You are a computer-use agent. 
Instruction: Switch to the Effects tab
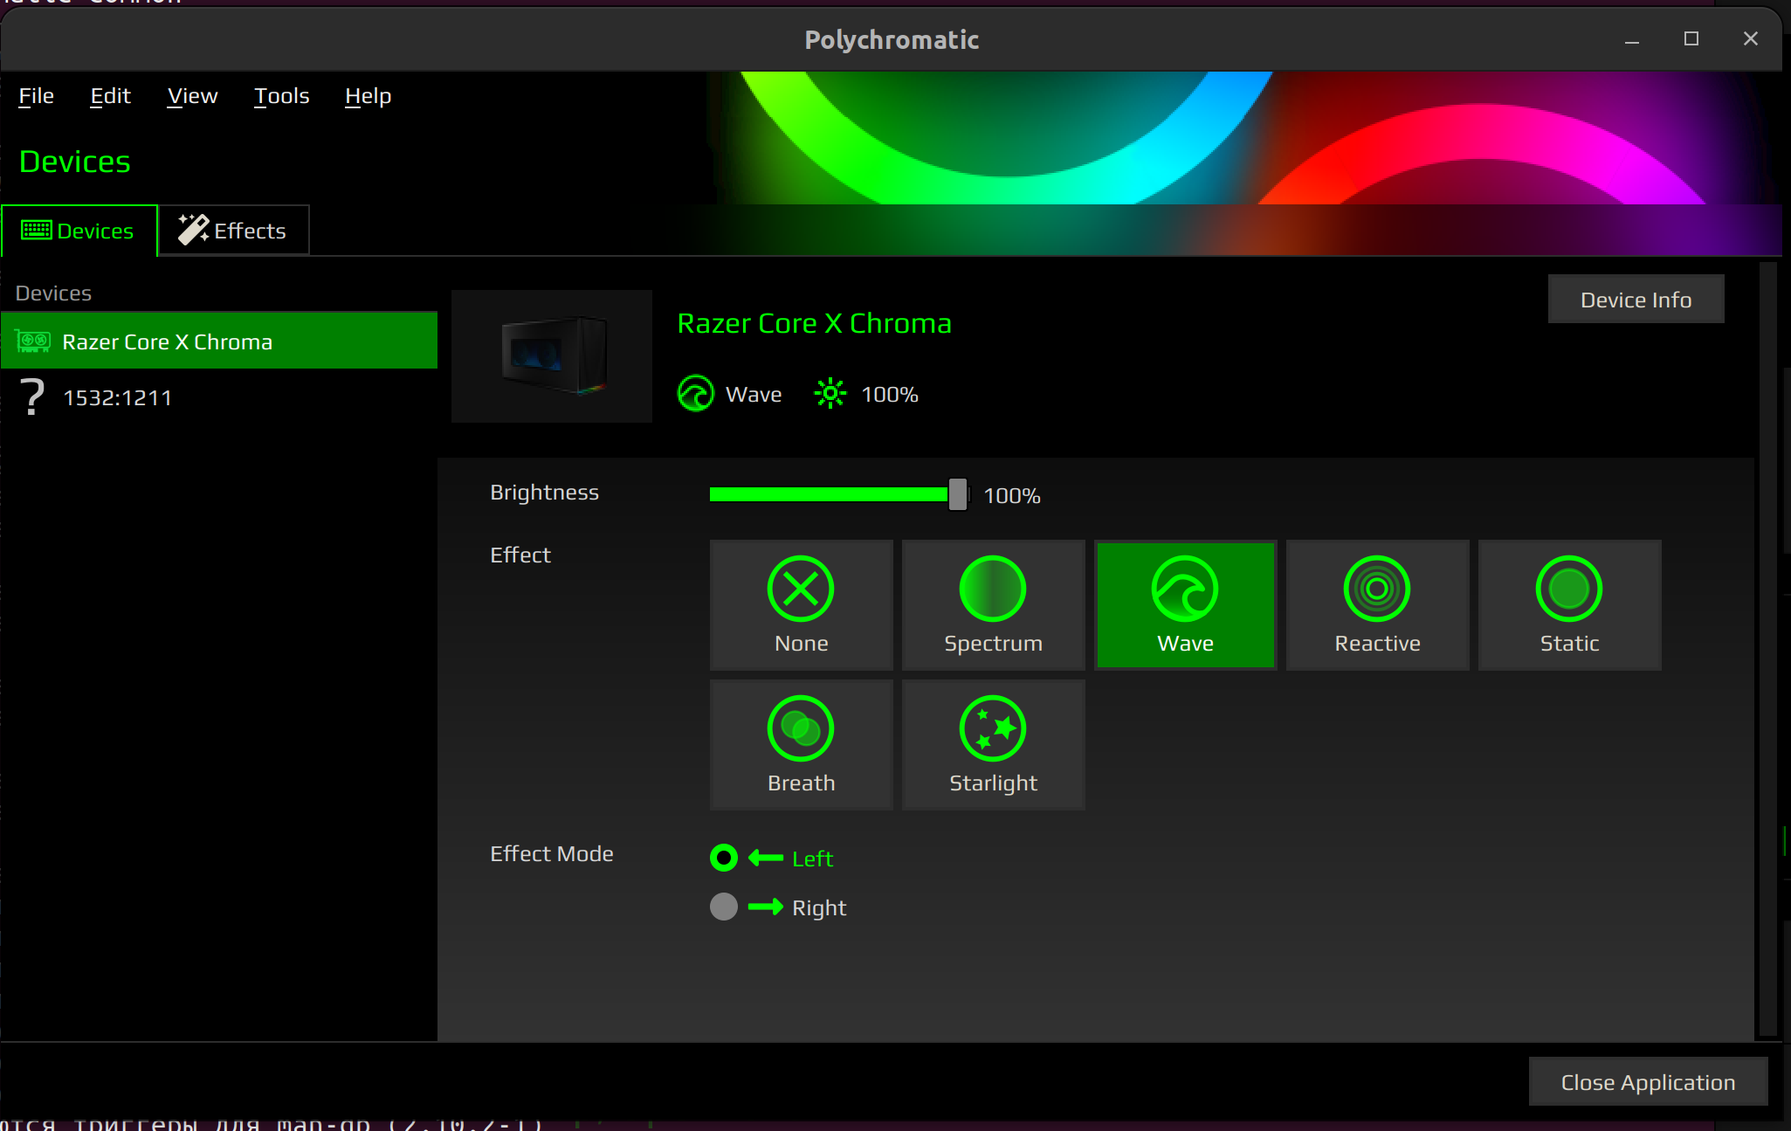coord(233,231)
